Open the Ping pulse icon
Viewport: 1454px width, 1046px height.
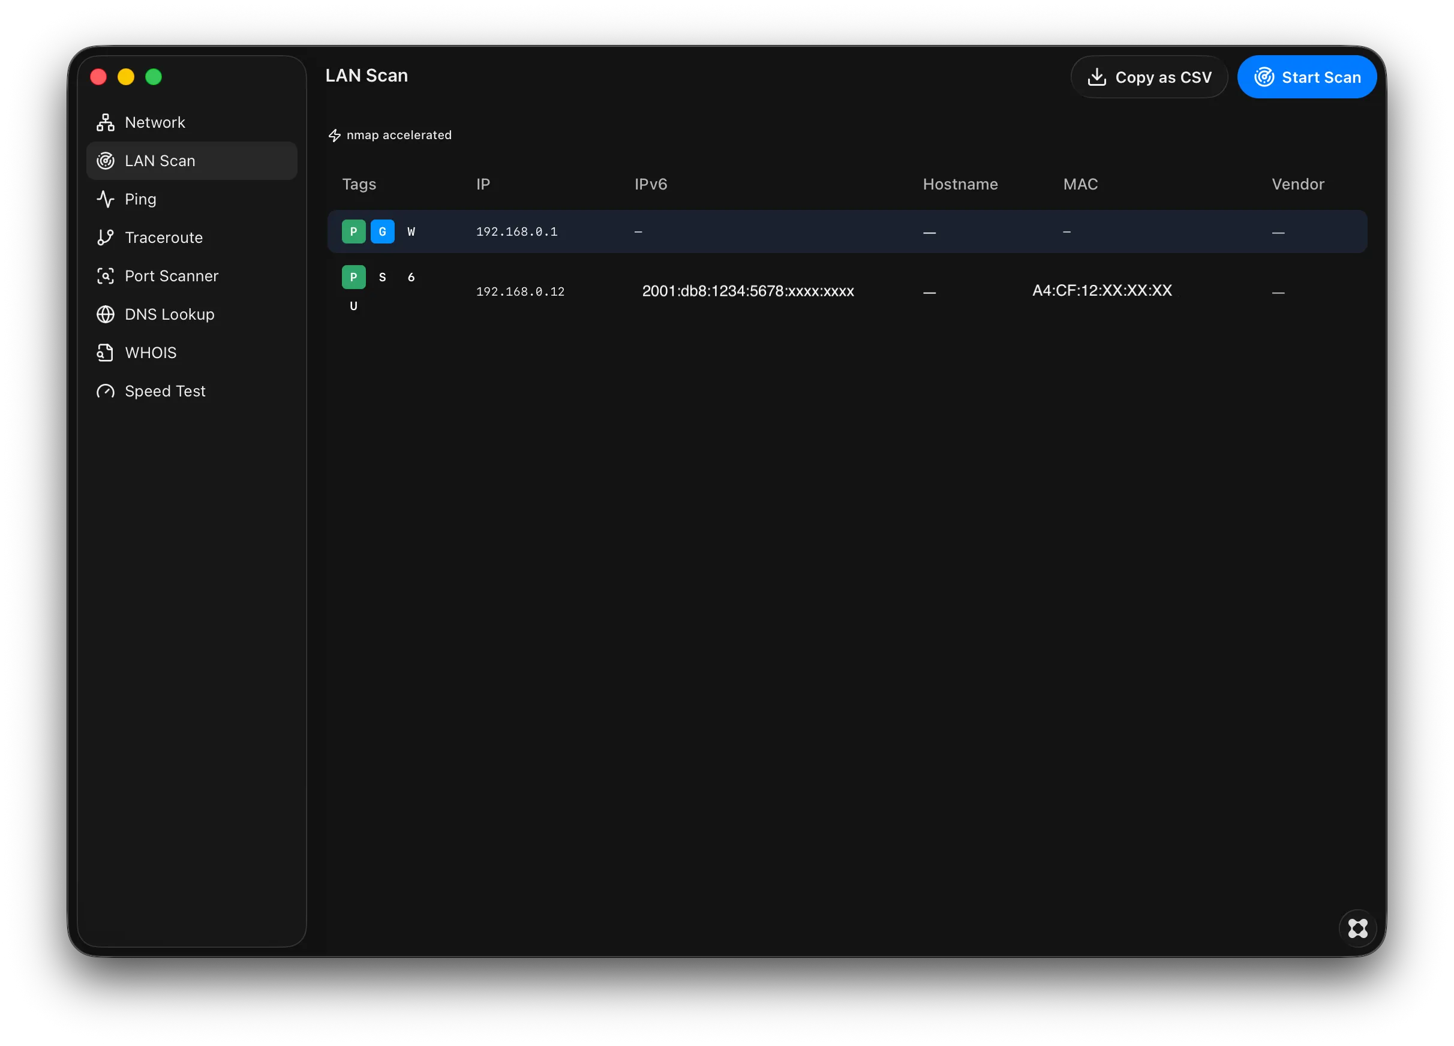point(105,199)
